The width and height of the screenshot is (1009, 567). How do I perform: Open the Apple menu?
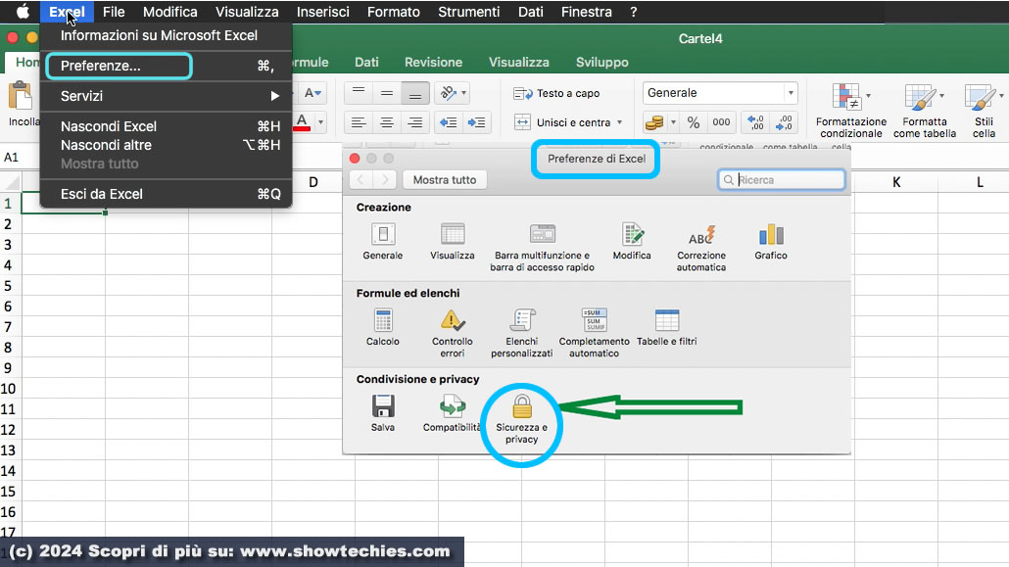click(x=23, y=12)
